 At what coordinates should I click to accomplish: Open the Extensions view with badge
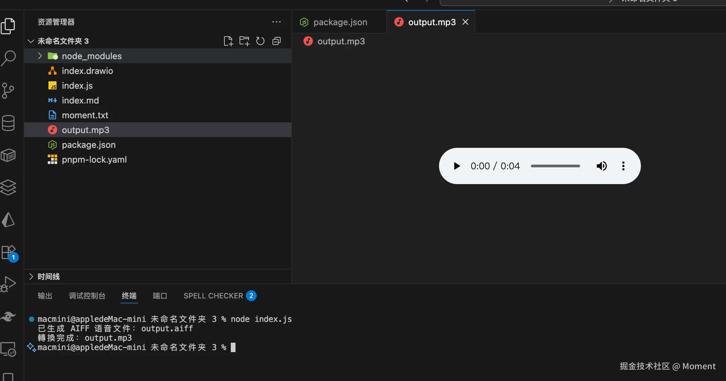point(8,252)
